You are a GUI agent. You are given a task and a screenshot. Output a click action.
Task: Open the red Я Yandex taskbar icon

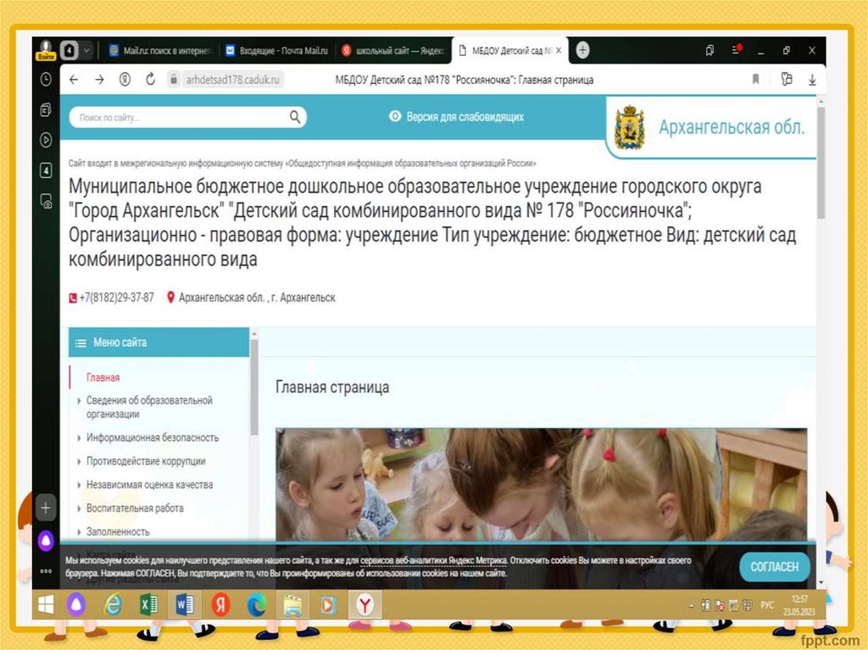(x=221, y=605)
